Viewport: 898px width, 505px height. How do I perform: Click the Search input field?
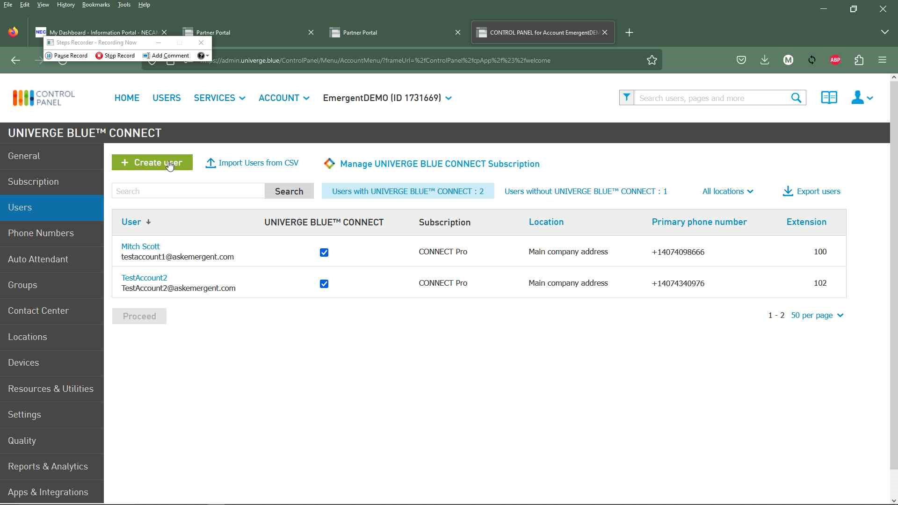[x=188, y=191]
